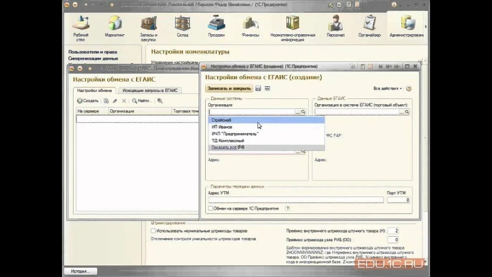Click ellipsis button of Организация field
The height and width of the screenshot is (277, 492).
coord(298,112)
